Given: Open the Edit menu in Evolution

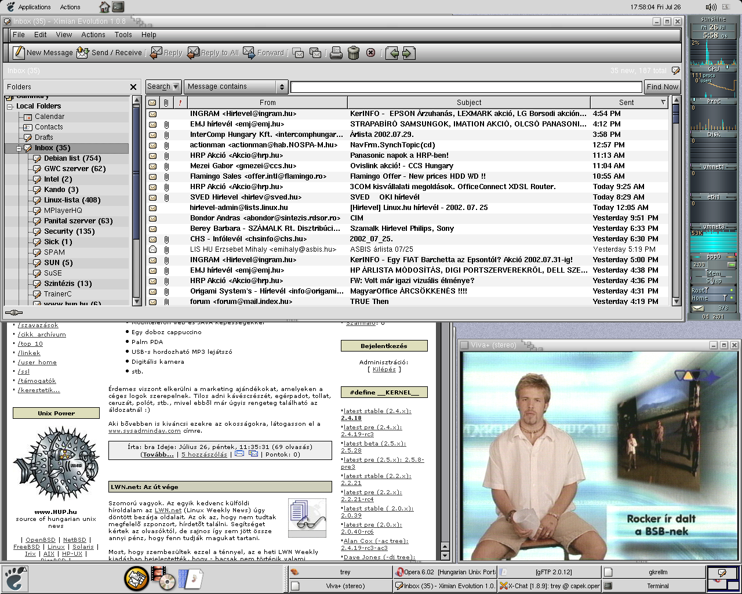Looking at the screenshot, I should [x=40, y=35].
